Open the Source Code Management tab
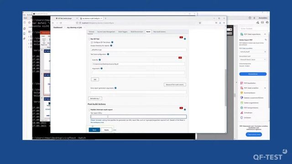The height and width of the screenshot is (164, 292). (x=106, y=32)
